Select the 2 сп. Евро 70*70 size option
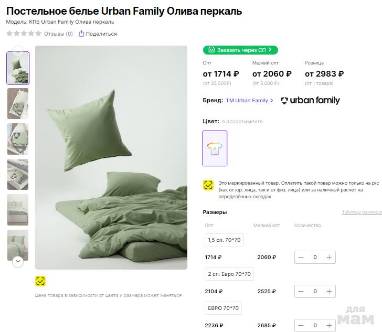382x332 pixels. (229, 274)
